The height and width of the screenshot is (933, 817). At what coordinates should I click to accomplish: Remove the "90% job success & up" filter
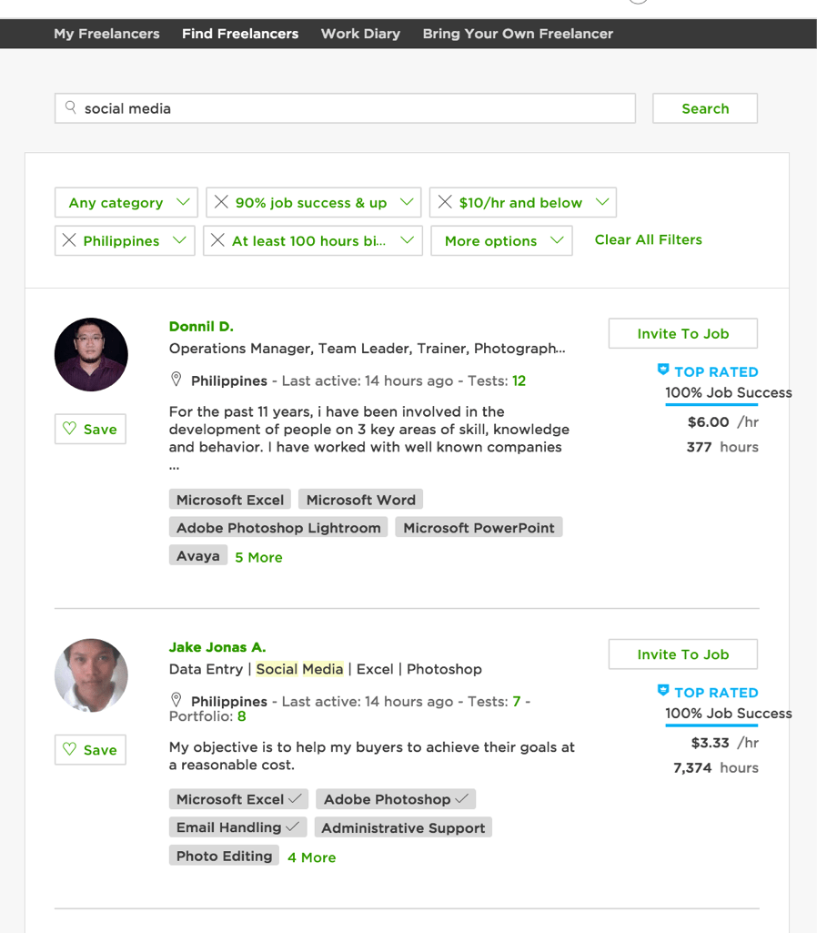[x=221, y=201]
